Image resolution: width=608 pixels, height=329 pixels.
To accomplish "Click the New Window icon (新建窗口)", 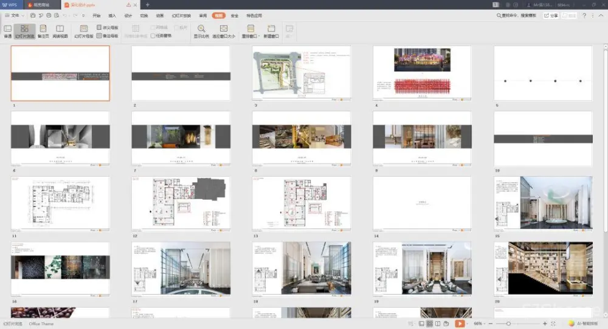I will coord(271,30).
